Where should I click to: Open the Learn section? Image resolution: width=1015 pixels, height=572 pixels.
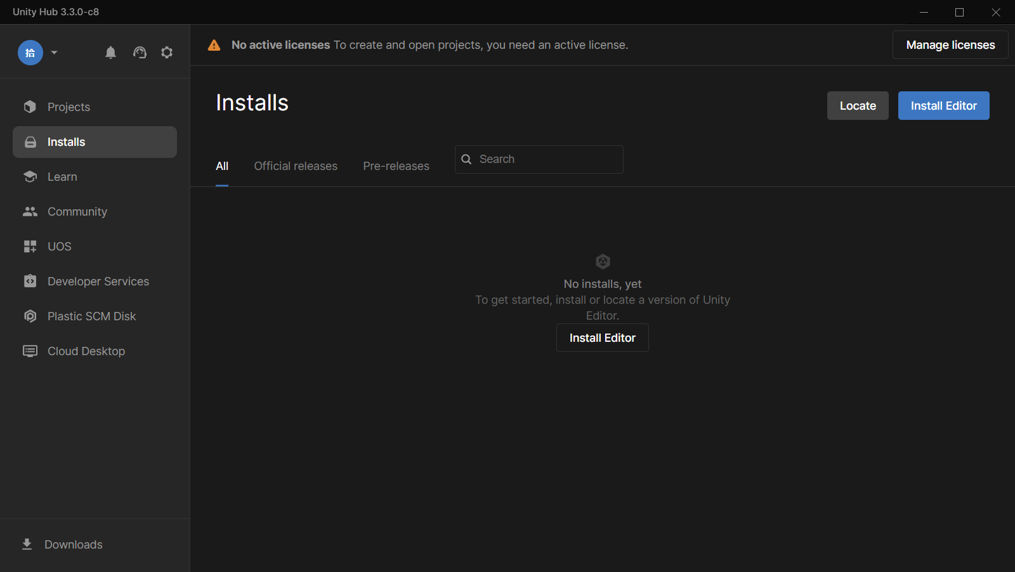point(95,176)
